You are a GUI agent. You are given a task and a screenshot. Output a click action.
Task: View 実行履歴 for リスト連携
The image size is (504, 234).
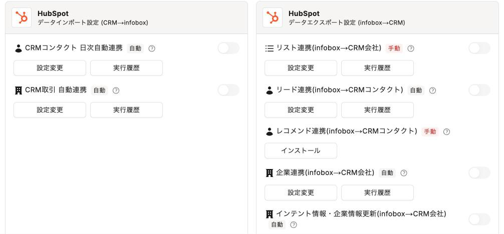(377, 68)
